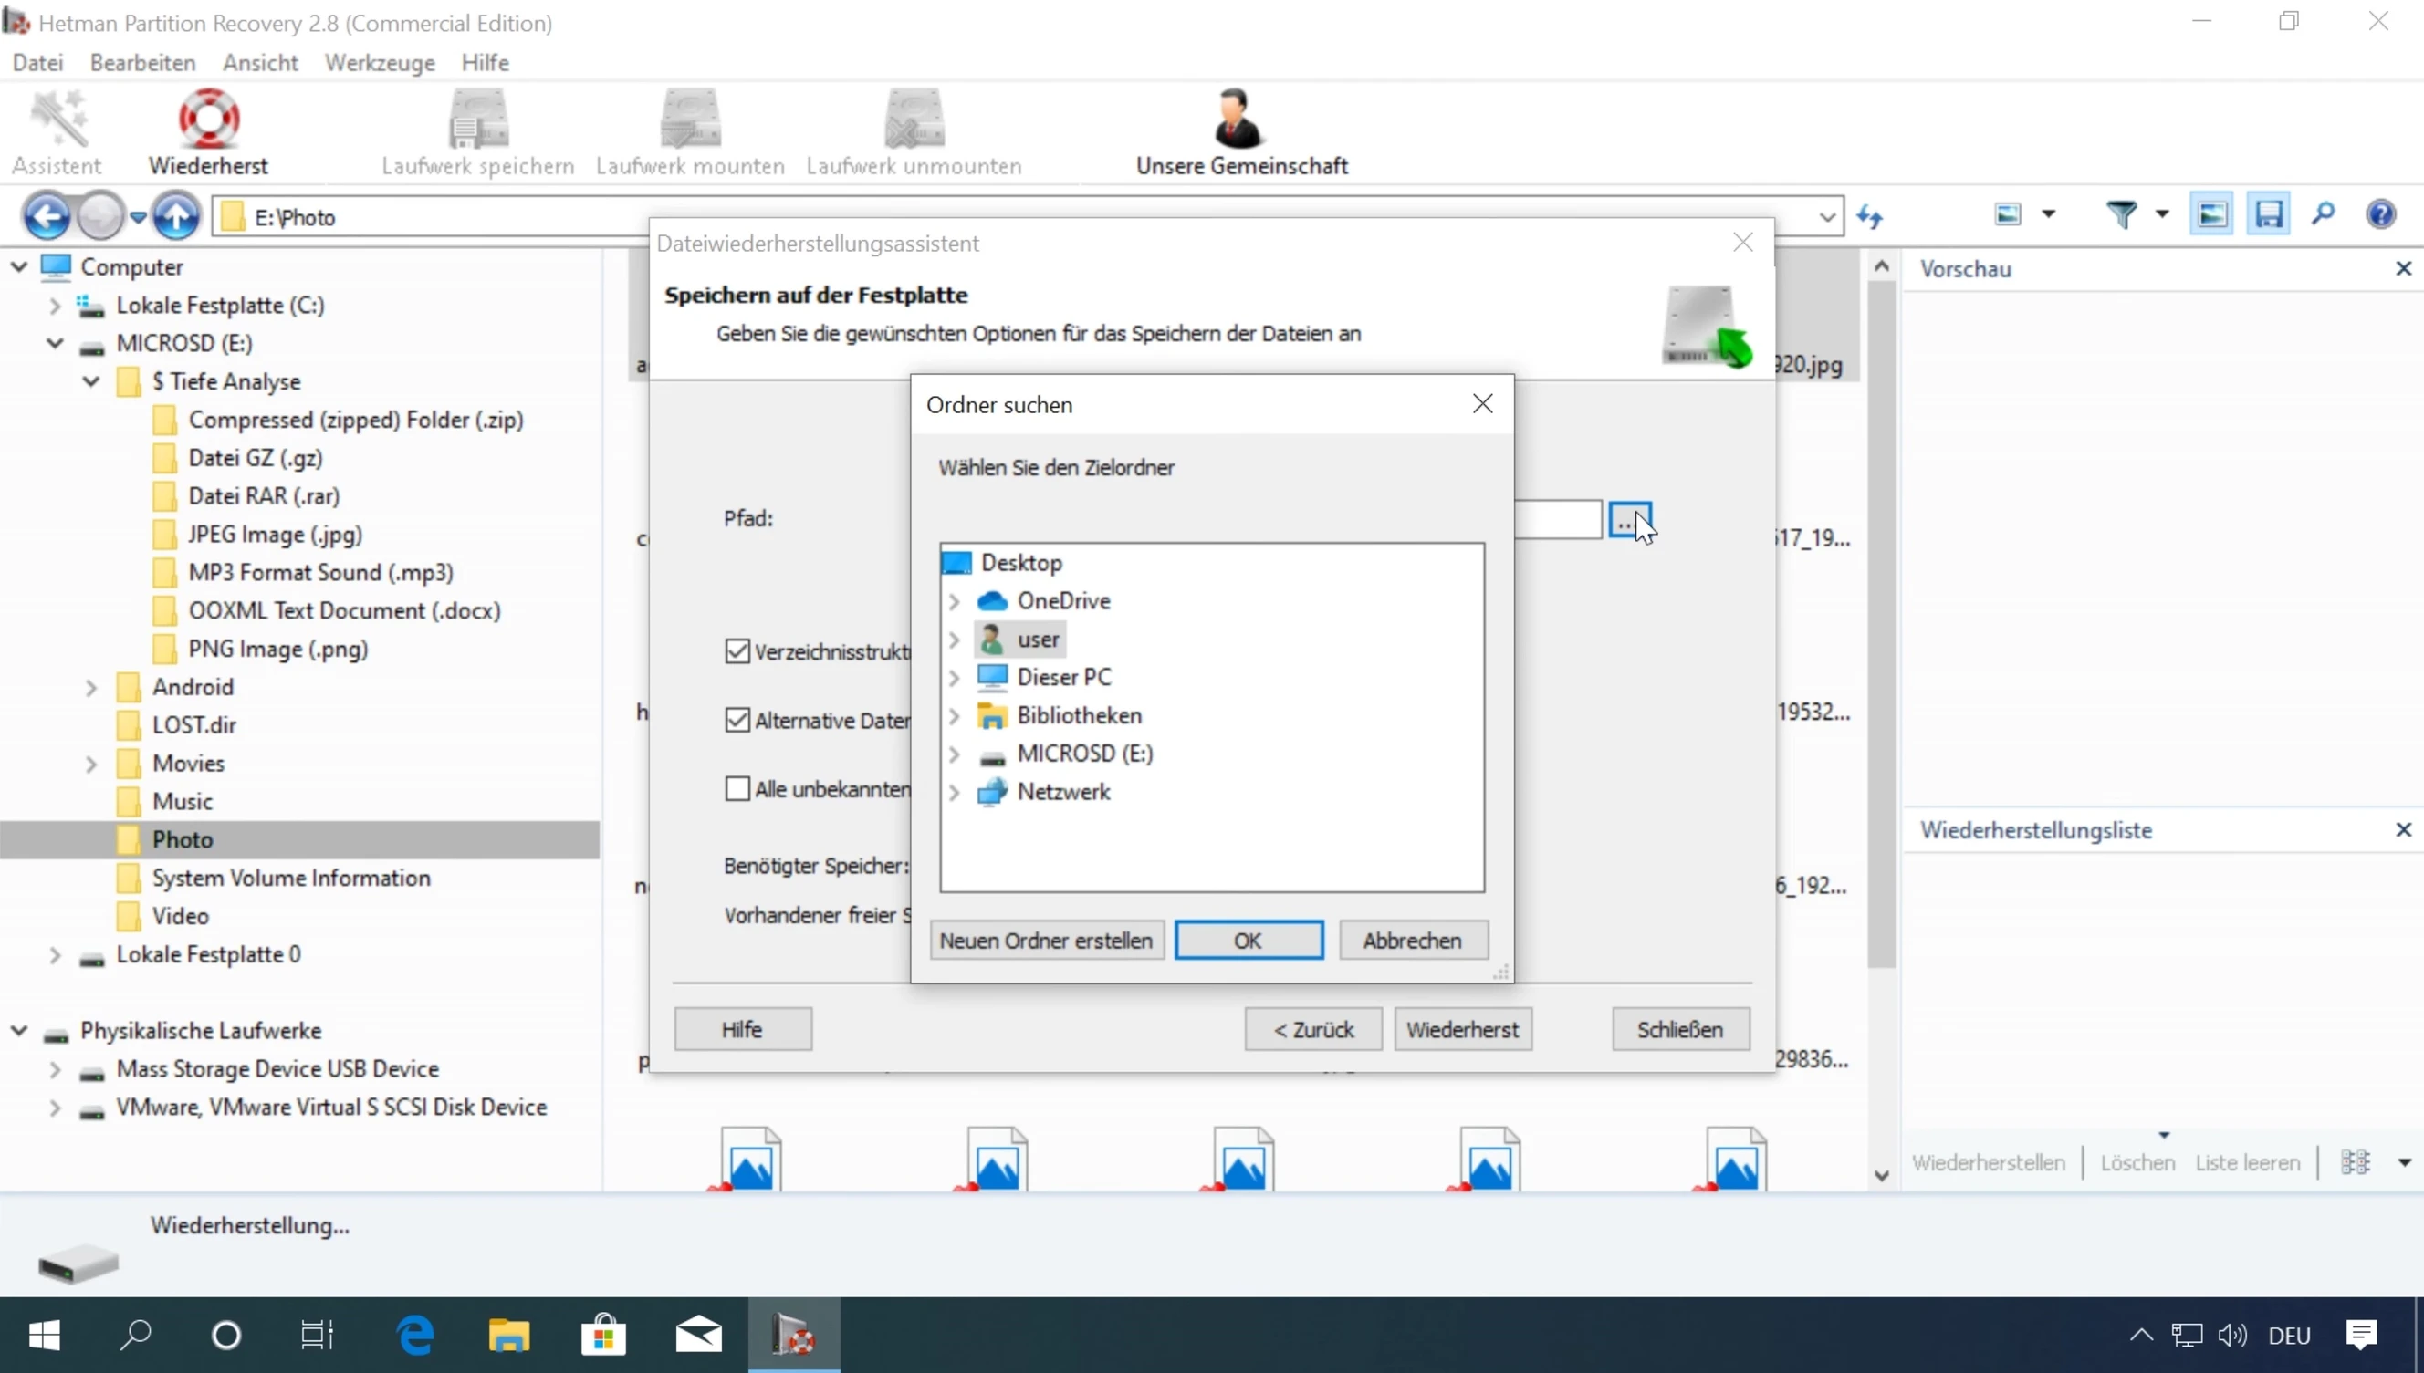Select Desktop in the folder tree

(x=1020, y=563)
